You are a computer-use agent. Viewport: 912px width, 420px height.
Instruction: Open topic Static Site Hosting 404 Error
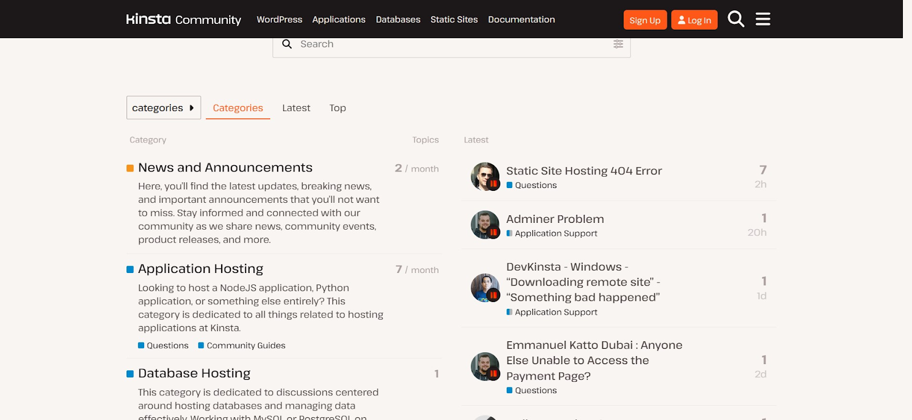pyautogui.click(x=584, y=171)
